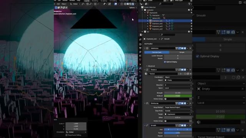Open the Texture properties tab icon
Screen dimensions: 246x138
coord(140,92)
